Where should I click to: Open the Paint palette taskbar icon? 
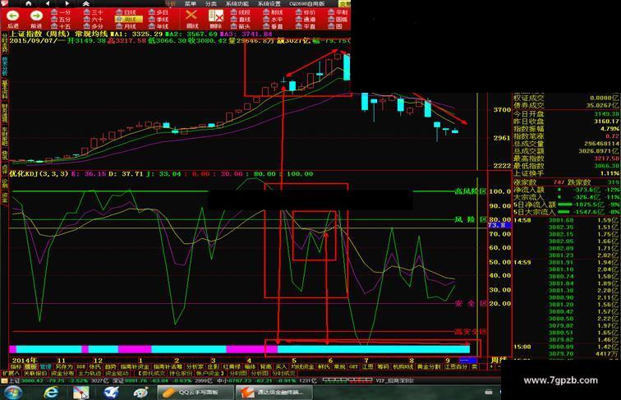pyautogui.click(x=141, y=393)
